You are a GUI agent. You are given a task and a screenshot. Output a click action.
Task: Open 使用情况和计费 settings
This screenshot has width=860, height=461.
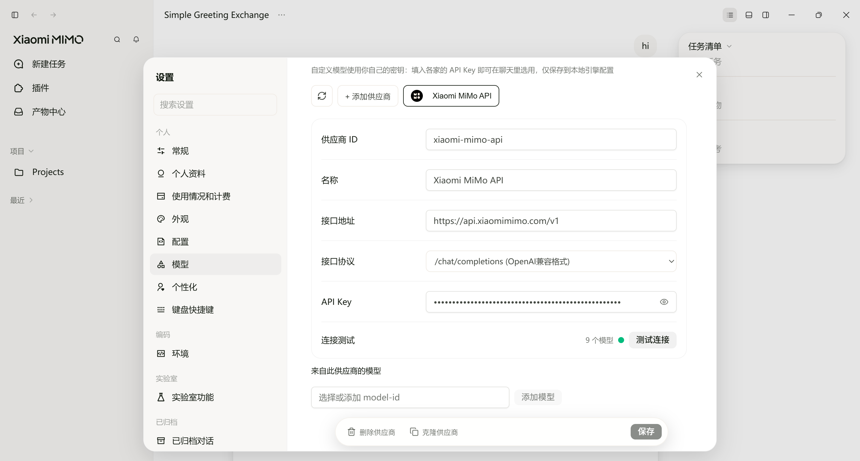click(x=215, y=196)
